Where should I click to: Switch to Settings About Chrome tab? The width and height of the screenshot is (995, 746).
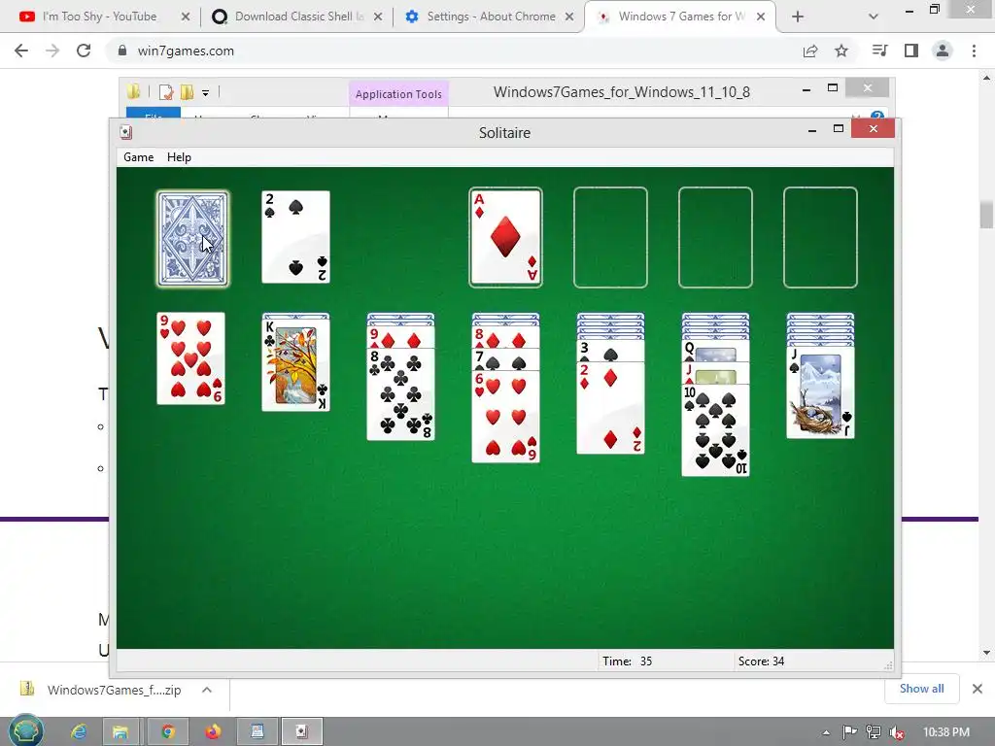pyautogui.click(x=490, y=17)
